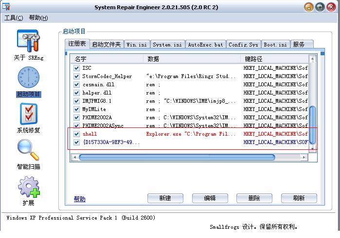
Task: Open the 智能扫描 magnifier icon
Action: (28, 150)
